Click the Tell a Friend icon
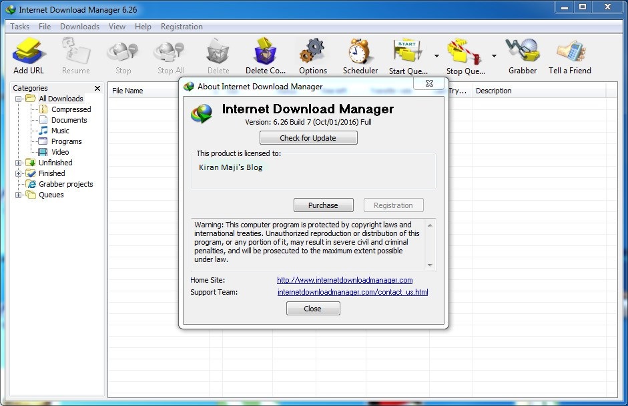This screenshot has width=628, height=406. click(569, 55)
